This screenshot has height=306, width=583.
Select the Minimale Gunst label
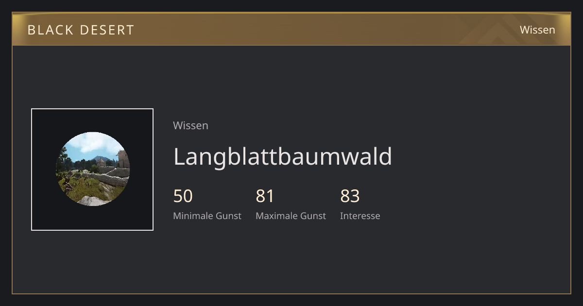pos(207,216)
